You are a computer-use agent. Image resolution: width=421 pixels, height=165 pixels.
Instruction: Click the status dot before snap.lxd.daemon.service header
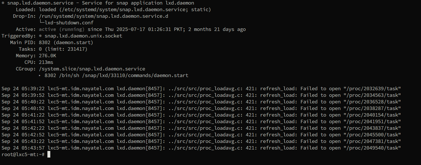3,3
